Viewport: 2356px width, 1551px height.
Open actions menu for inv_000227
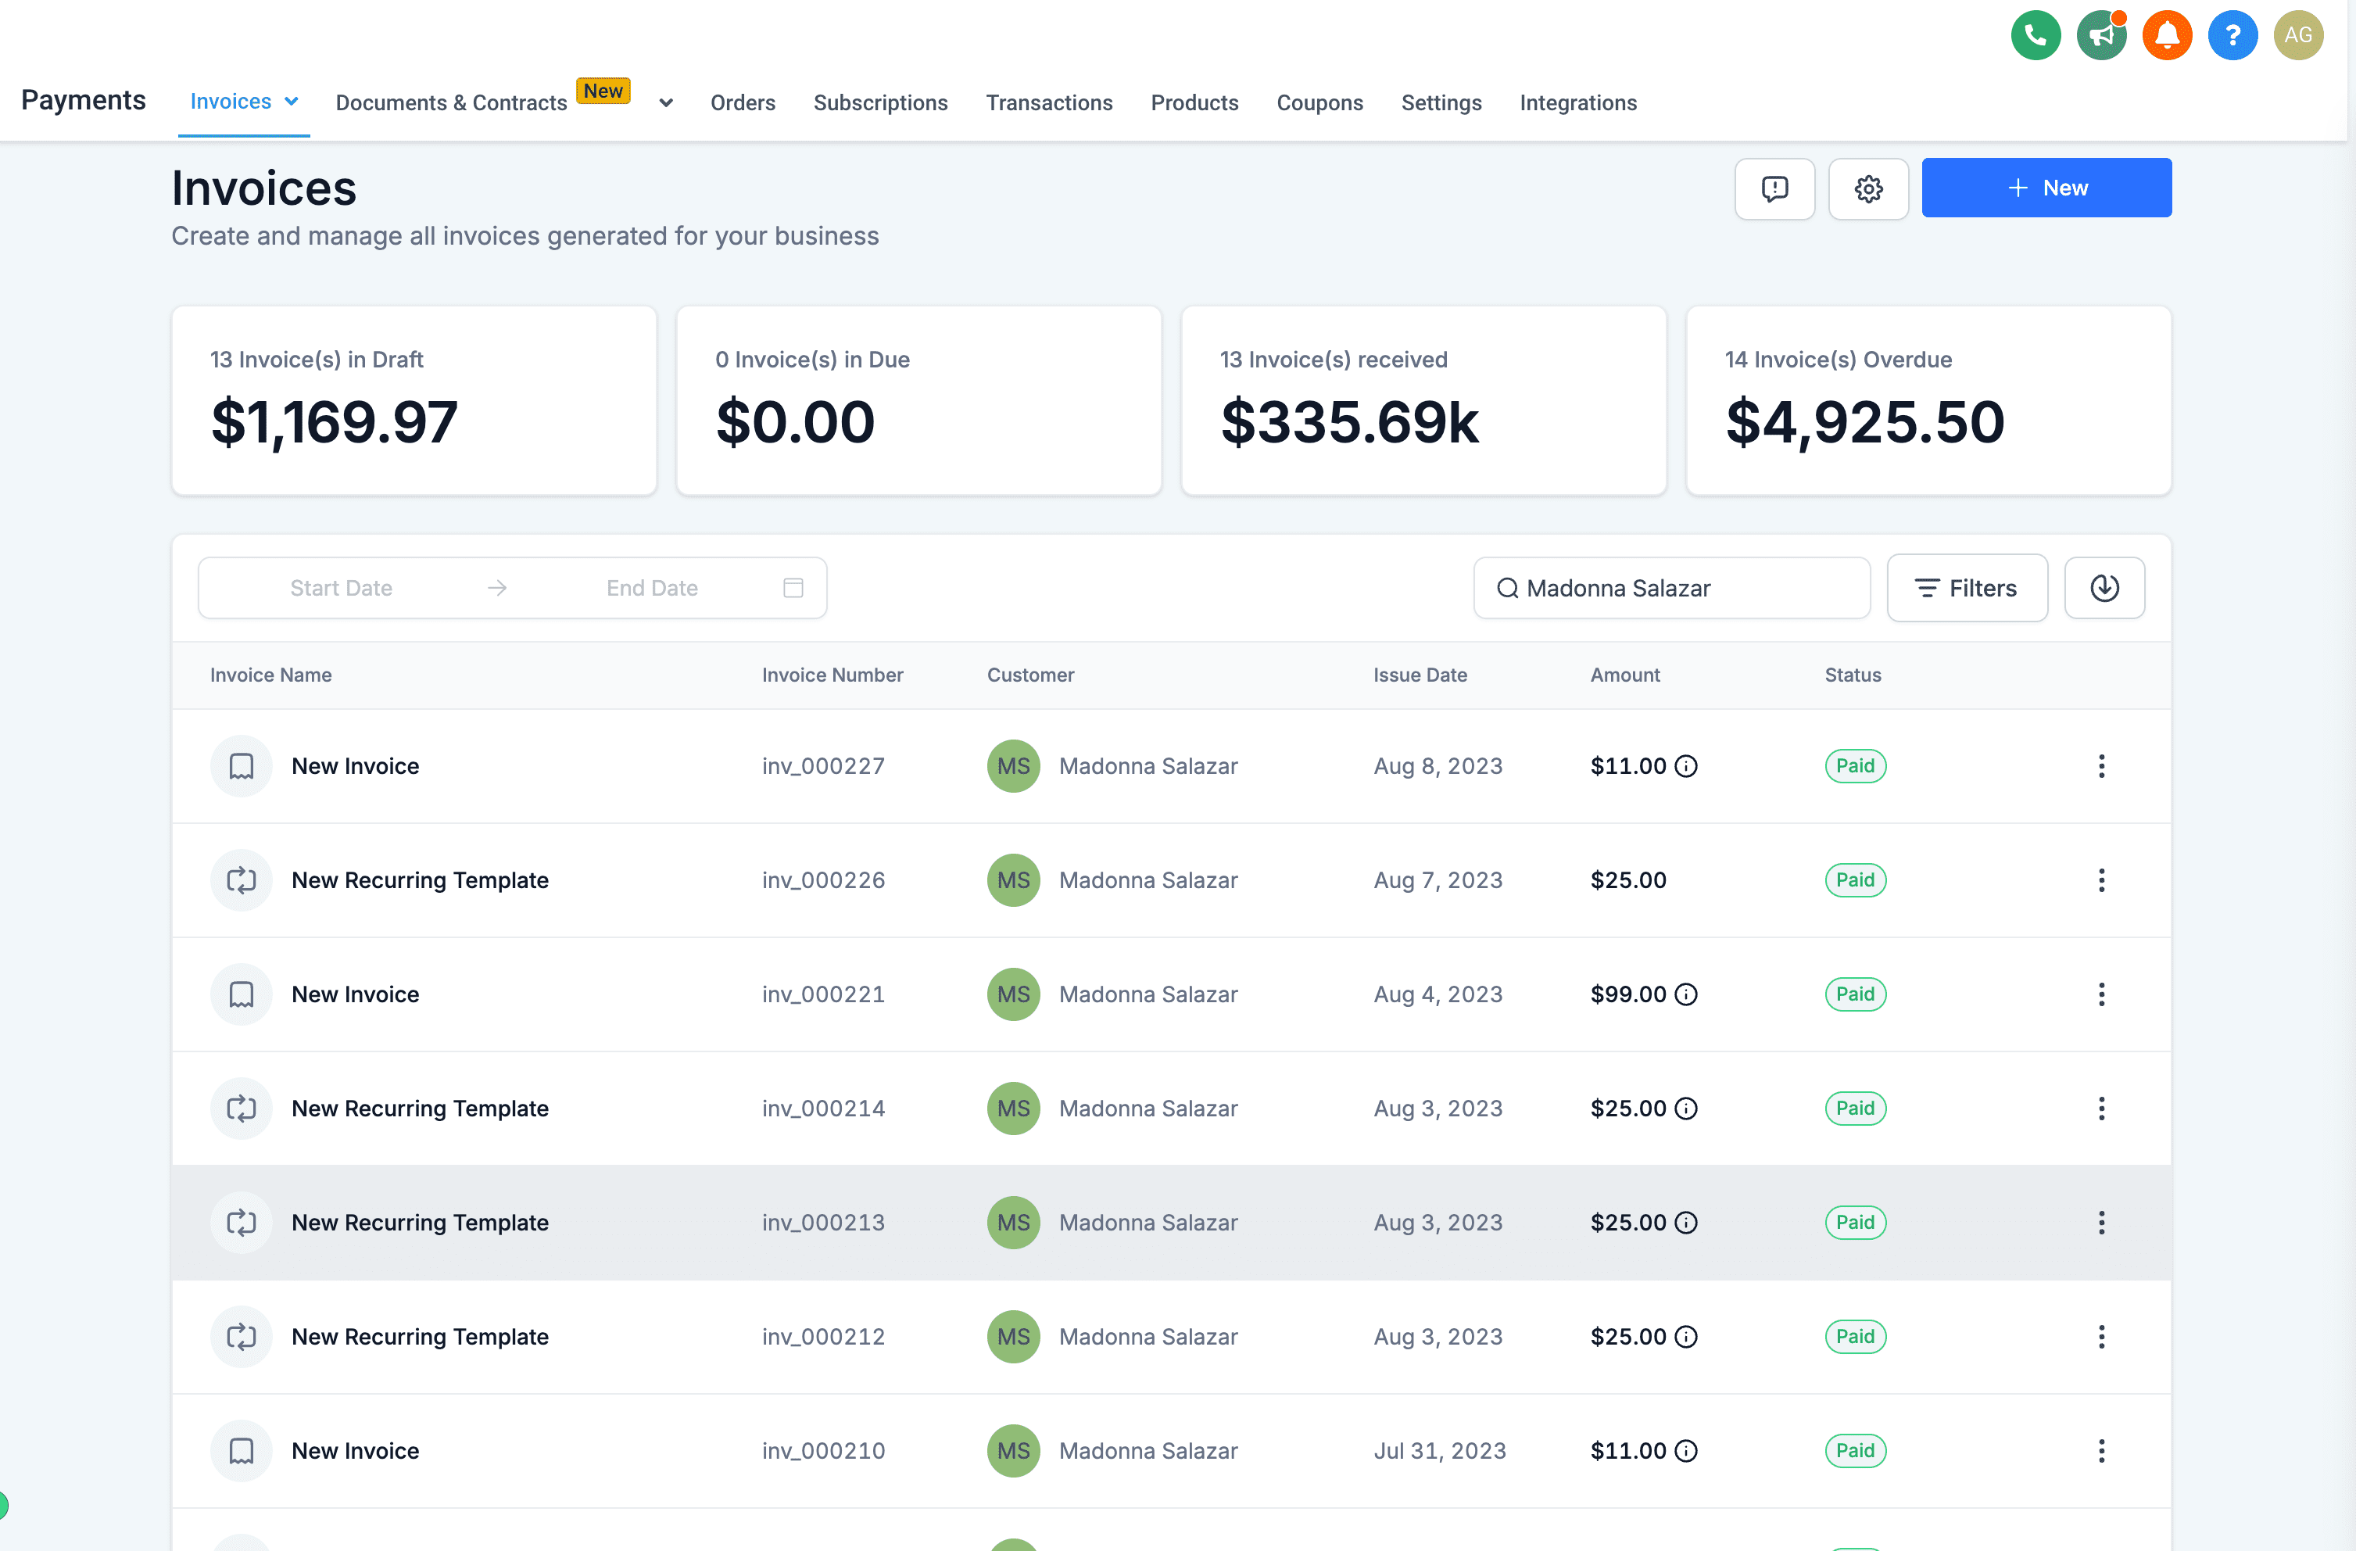click(2102, 766)
